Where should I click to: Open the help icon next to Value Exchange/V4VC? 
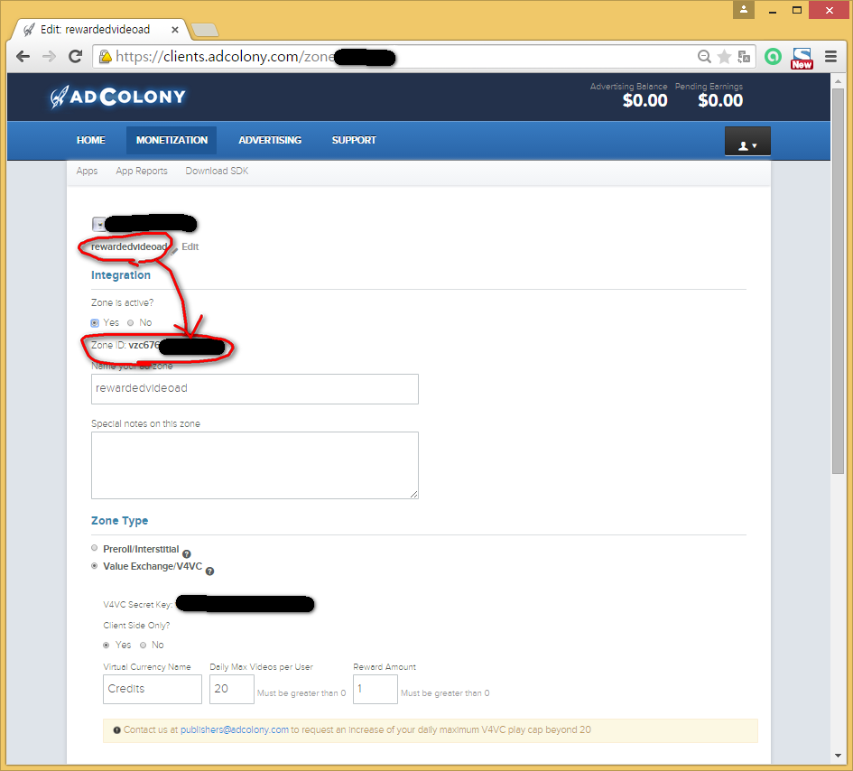click(210, 571)
